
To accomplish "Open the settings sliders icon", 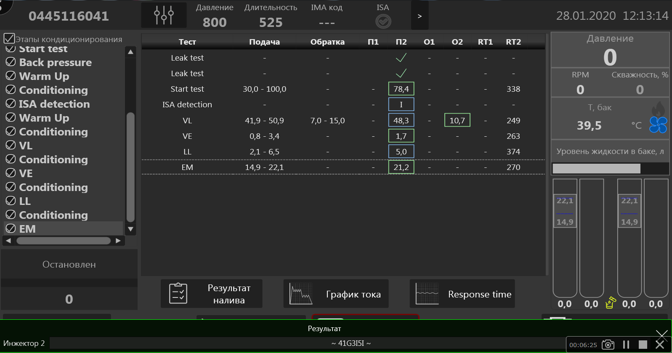I will click(164, 16).
